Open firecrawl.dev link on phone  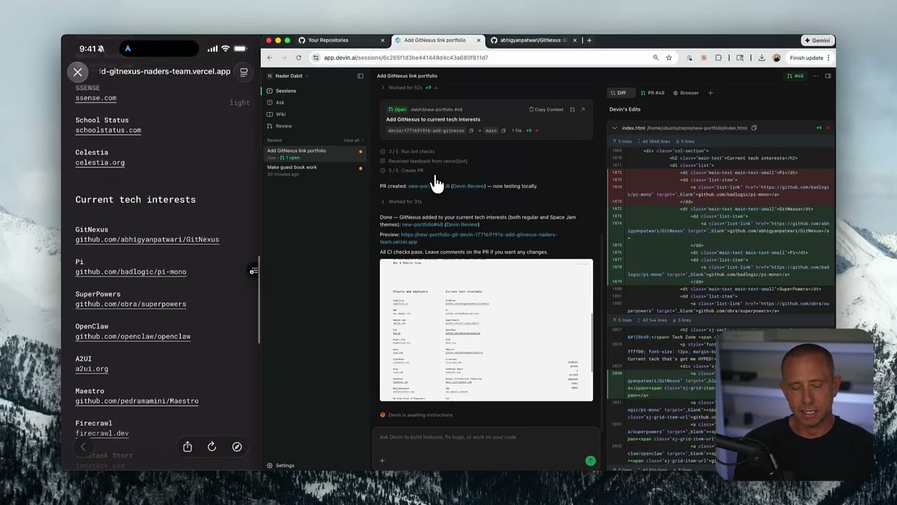coord(102,433)
